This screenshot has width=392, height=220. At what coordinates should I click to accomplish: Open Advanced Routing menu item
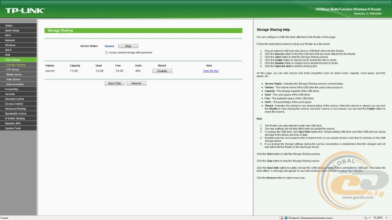tap(18, 109)
